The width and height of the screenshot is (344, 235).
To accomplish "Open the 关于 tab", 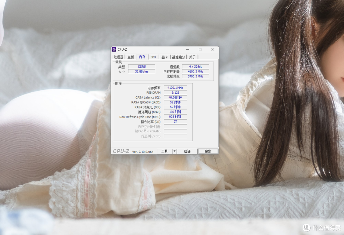I will (x=192, y=57).
